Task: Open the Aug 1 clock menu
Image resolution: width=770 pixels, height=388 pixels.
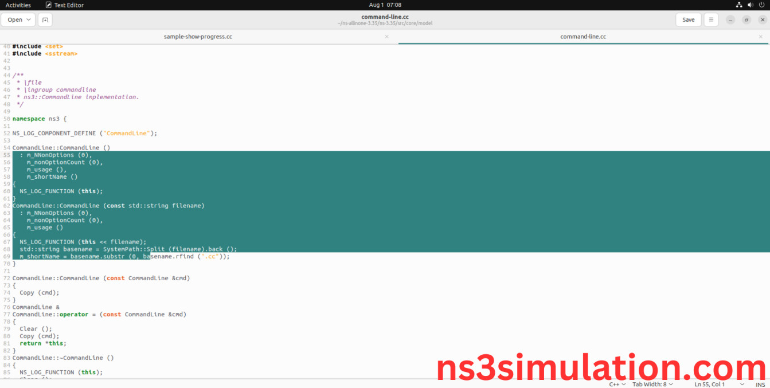Action: [384, 5]
